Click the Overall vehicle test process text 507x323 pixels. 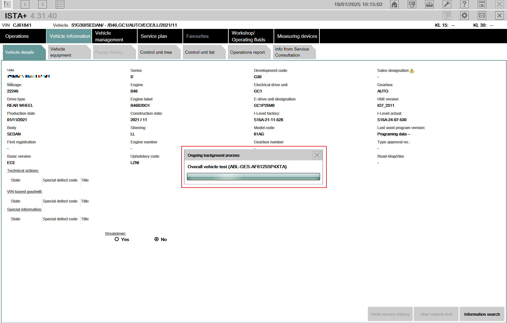(237, 167)
